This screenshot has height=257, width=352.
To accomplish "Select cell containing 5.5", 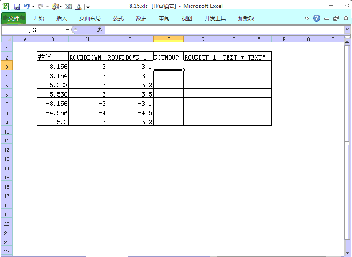I will [130, 93].
